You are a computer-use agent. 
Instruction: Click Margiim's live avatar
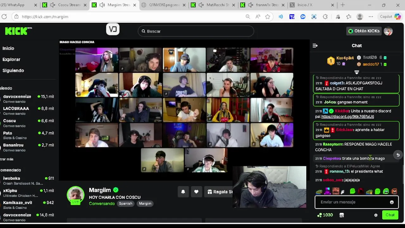pos(76,195)
